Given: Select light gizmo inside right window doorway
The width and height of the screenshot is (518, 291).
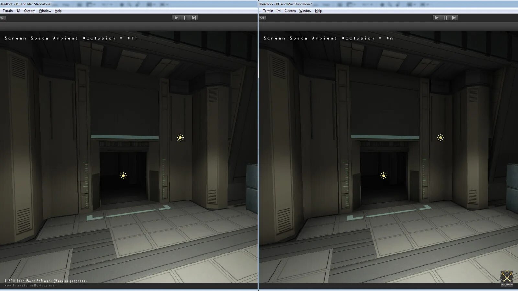Looking at the screenshot, I should point(383,176).
